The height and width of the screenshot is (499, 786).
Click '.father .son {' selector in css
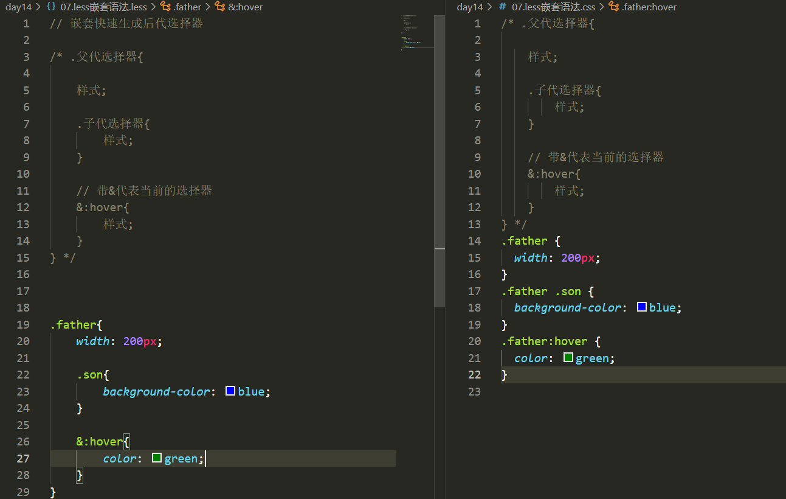pyautogui.click(x=548, y=291)
